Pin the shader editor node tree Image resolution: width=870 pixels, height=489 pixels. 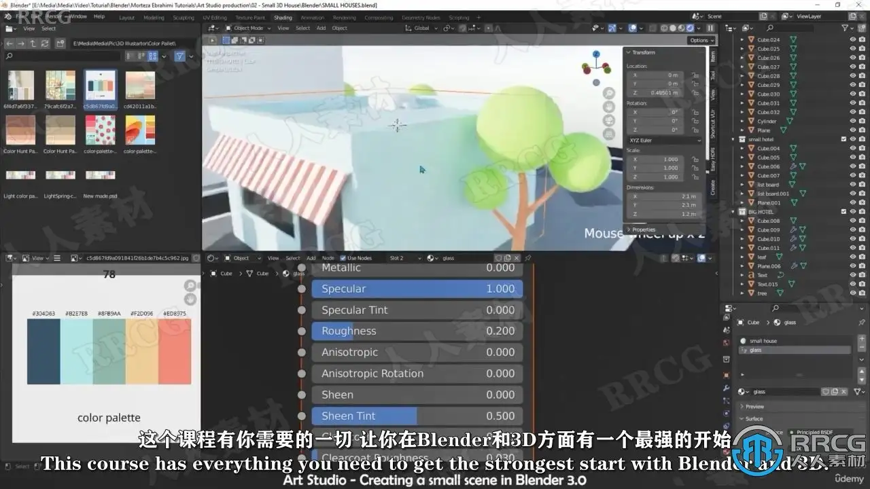tap(528, 258)
